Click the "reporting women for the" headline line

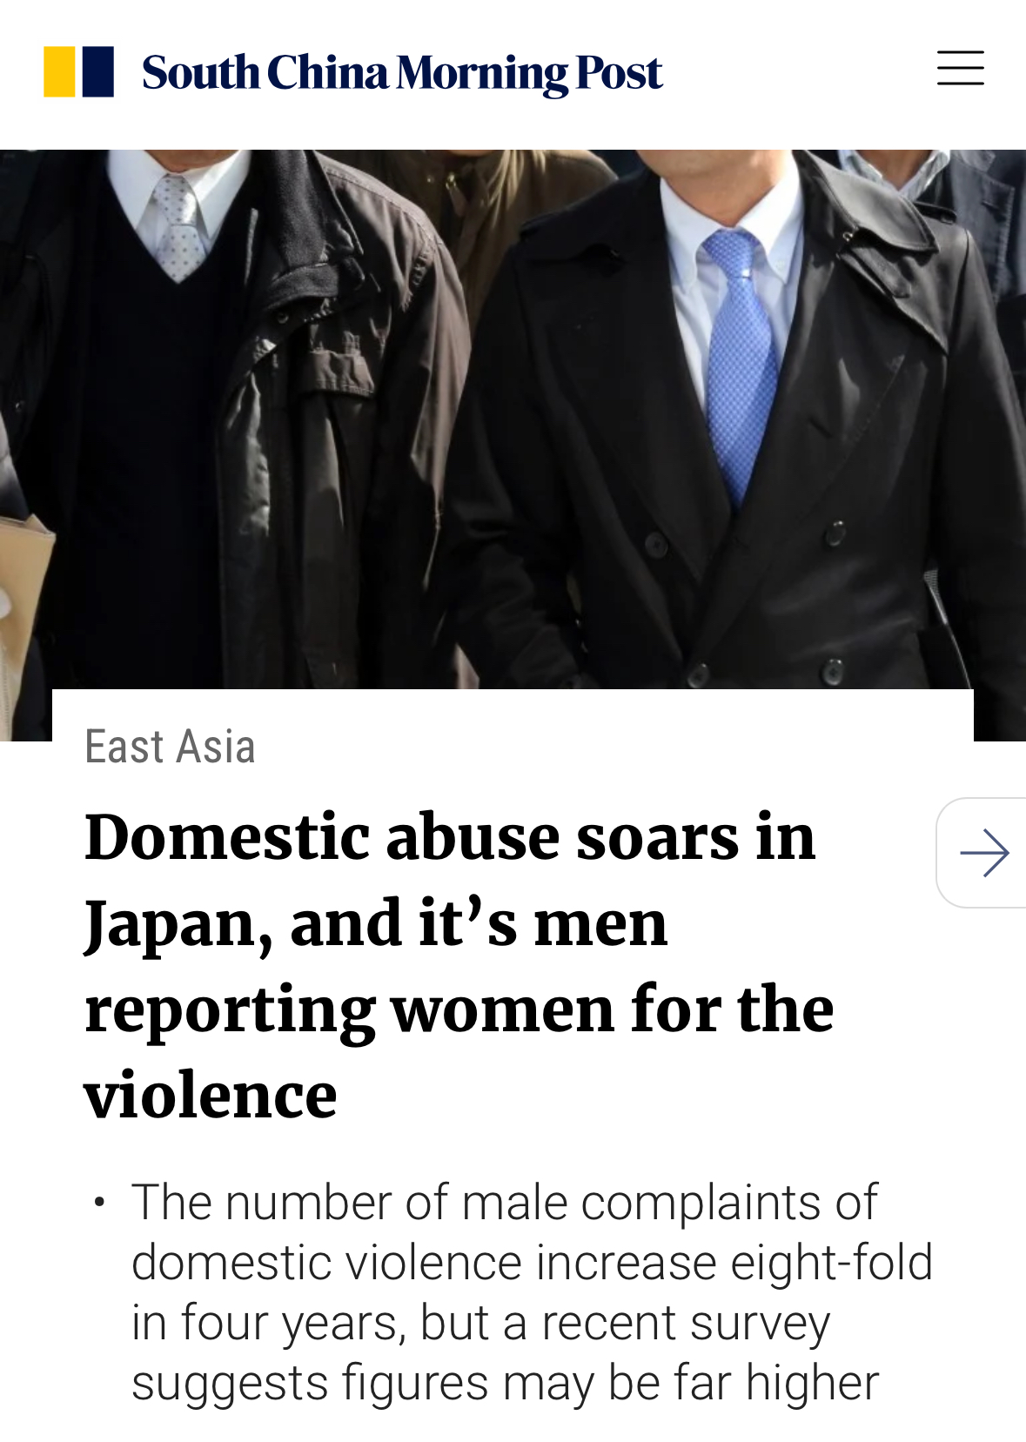click(x=459, y=1009)
